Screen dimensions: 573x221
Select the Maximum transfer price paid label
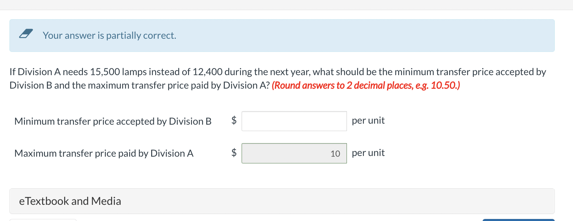[104, 153]
